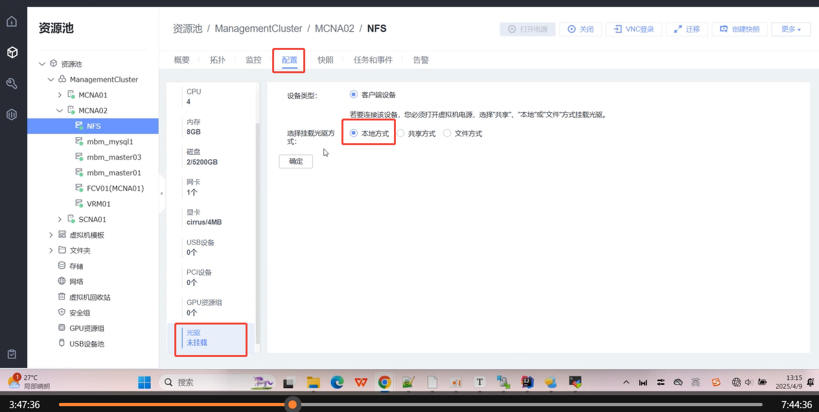This screenshot has width=819, height=412.
Task: Click the 确定 button
Action: [295, 161]
